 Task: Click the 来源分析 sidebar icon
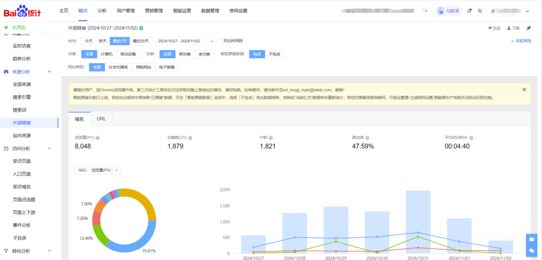pos(6,71)
